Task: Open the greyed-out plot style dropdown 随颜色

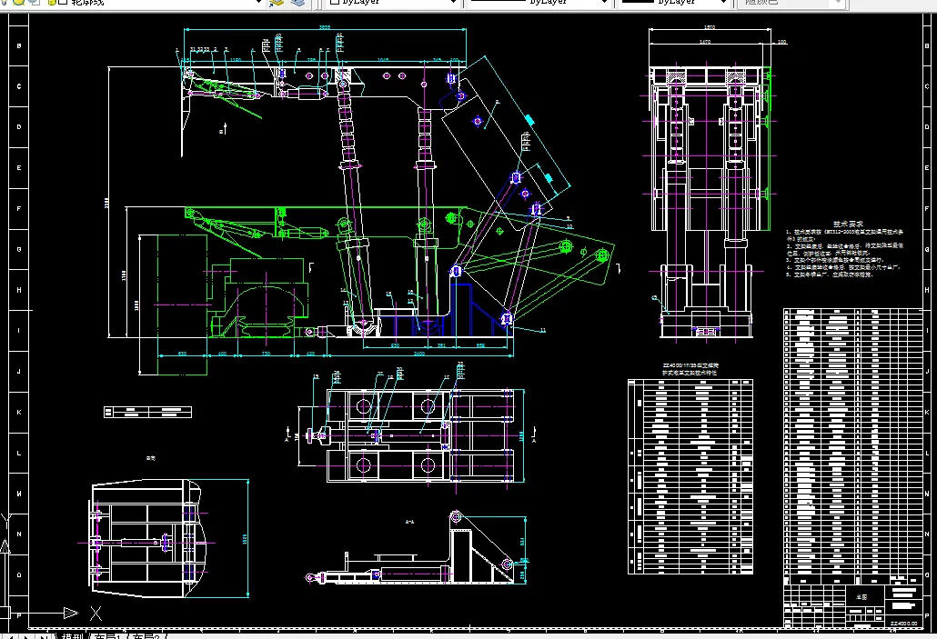Action: click(x=792, y=3)
